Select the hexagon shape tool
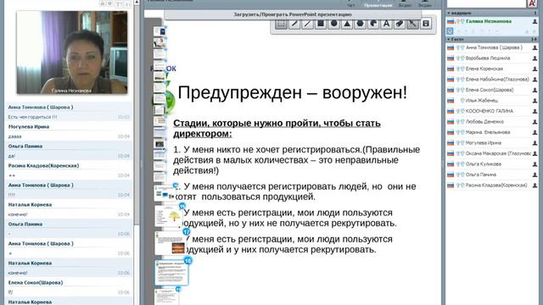 click(x=360, y=24)
